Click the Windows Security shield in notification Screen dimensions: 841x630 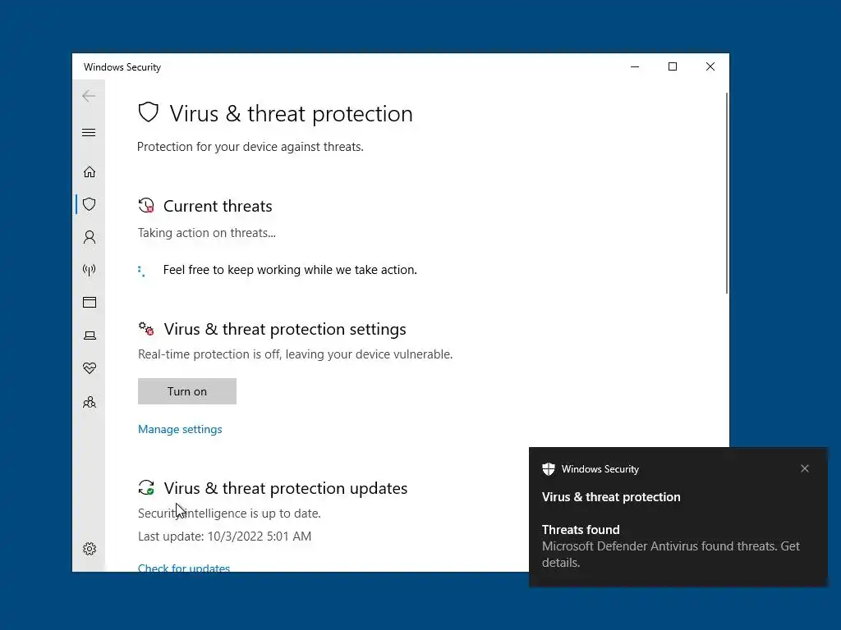(548, 469)
